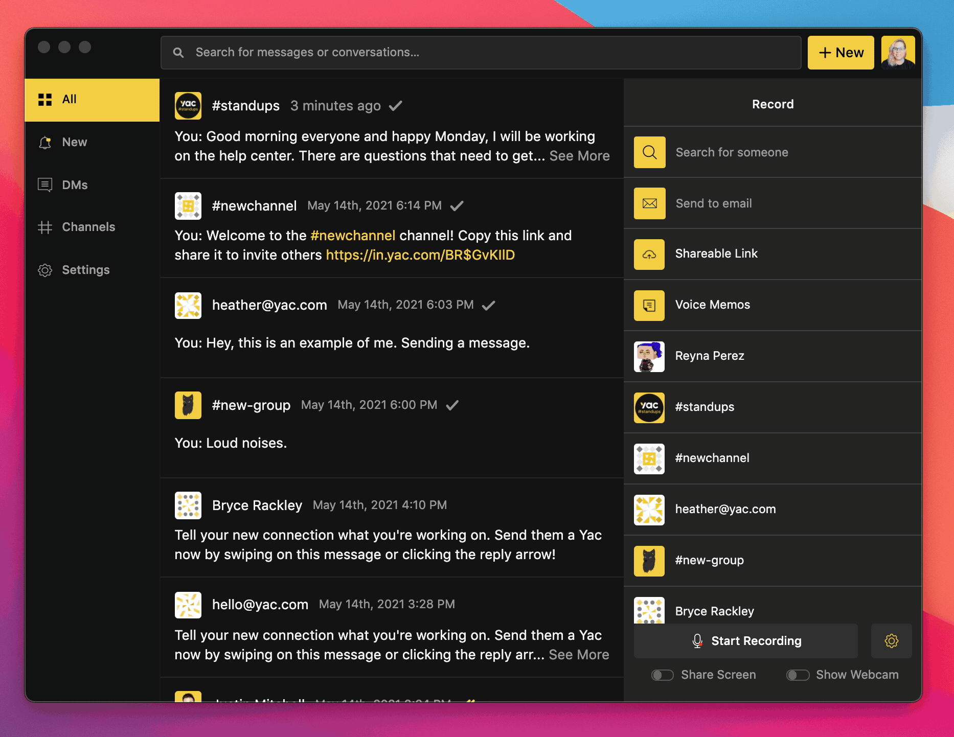Click the #standups avatar in message list

(188, 106)
